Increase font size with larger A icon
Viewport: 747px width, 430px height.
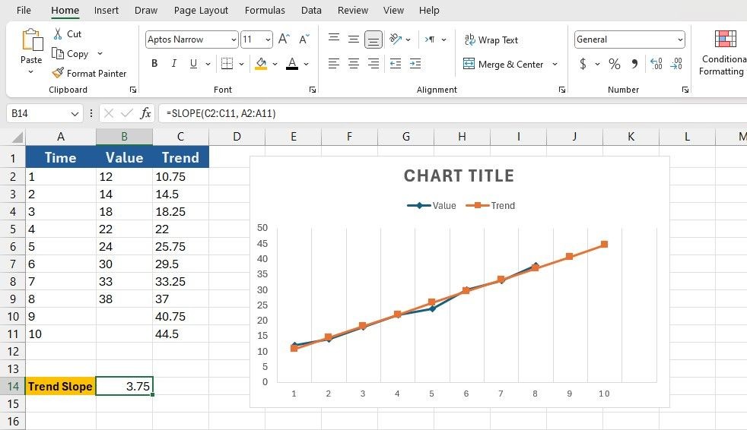284,39
